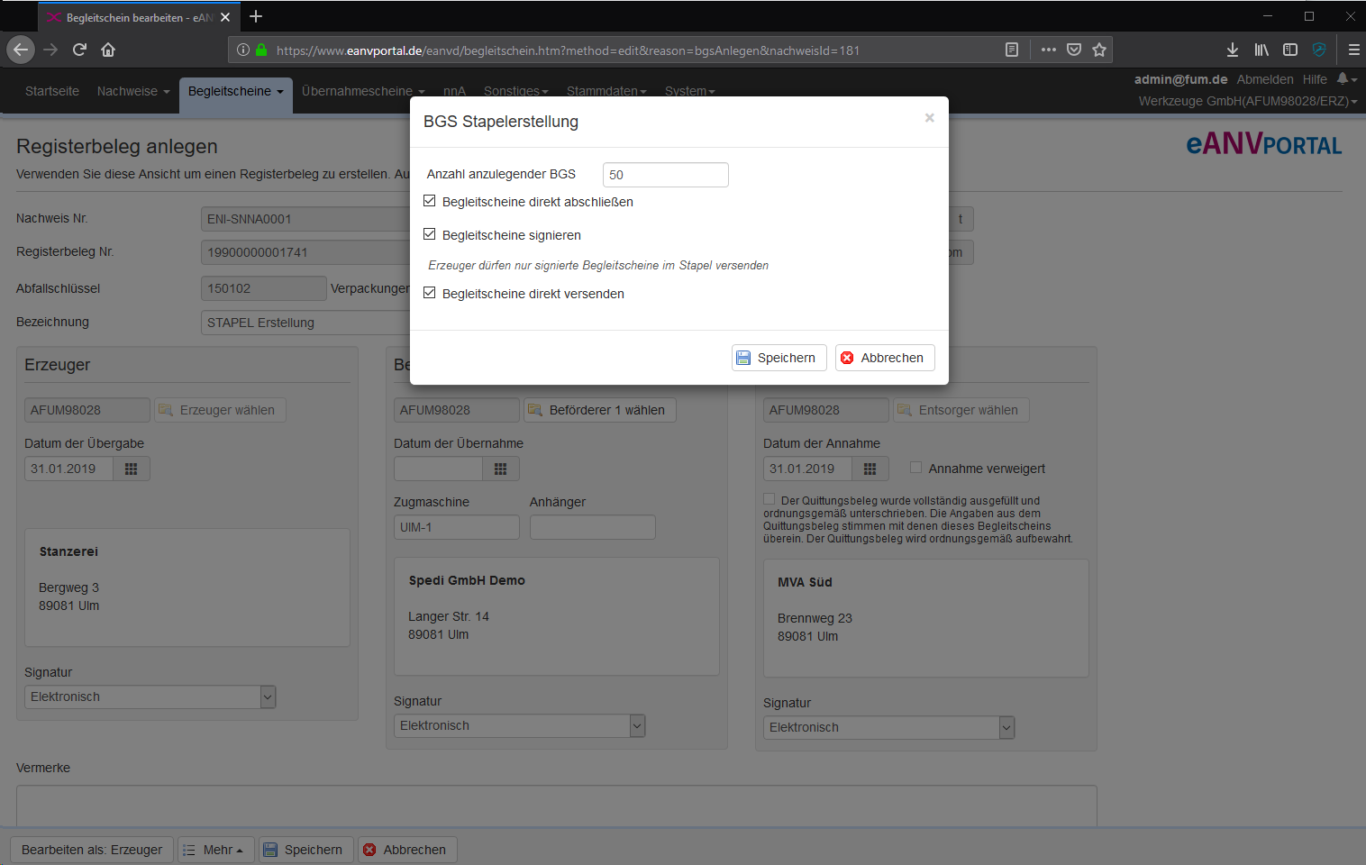
Task: Close BGS Stapelerstellung dialog with X
Action: (929, 118)
